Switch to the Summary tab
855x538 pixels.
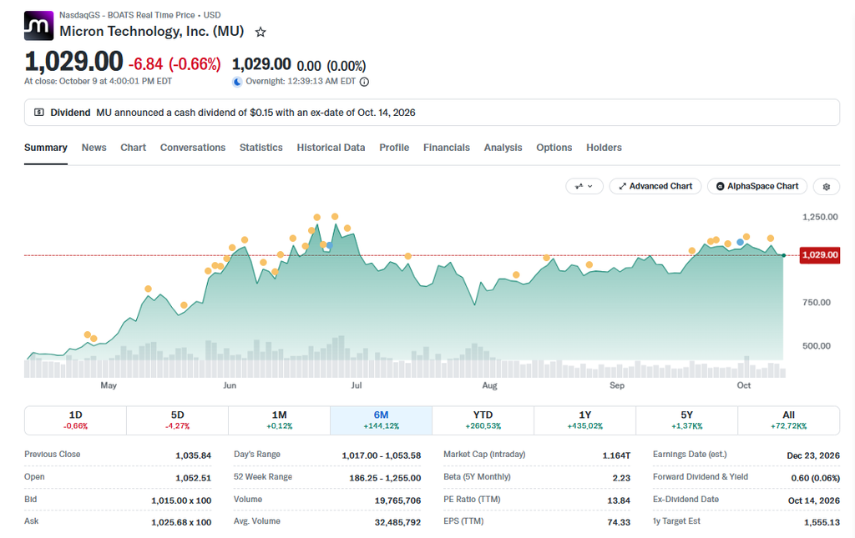[46, 148]
